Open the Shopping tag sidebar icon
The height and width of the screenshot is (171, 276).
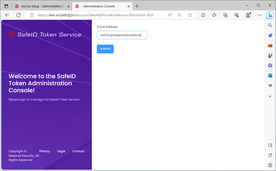(x=270, y=35)
